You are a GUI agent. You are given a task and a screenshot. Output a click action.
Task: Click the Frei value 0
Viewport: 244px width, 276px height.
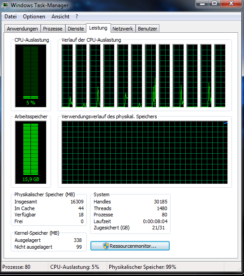coord(82,221)
